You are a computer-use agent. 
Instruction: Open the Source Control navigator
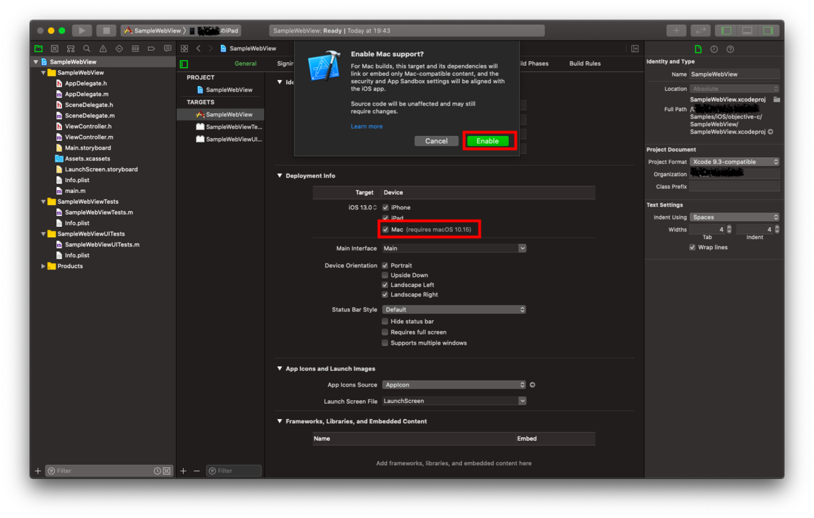click(54, 49)
